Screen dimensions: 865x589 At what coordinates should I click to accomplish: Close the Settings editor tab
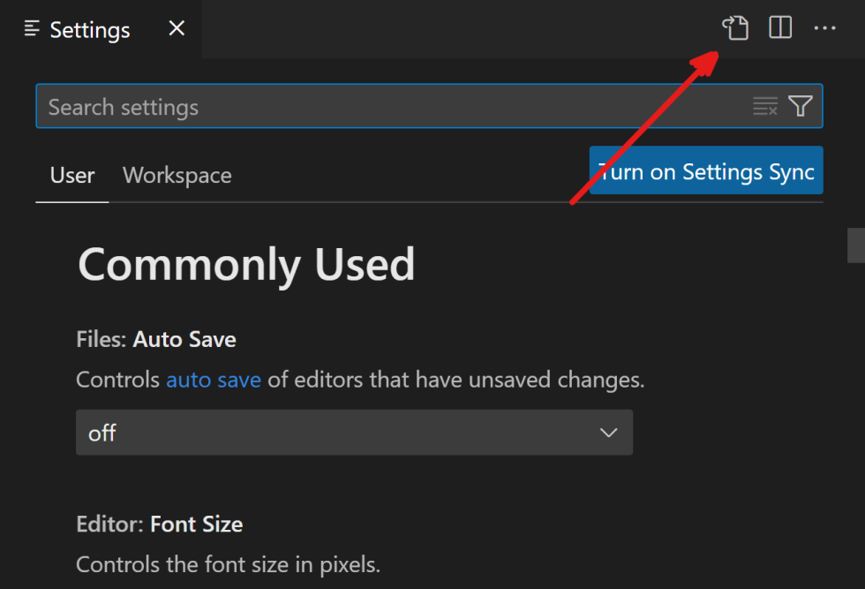(x=176, y=27)
